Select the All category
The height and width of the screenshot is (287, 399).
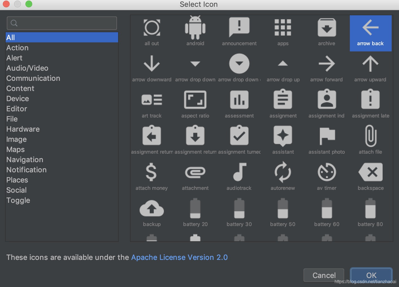tap(62, 38)
